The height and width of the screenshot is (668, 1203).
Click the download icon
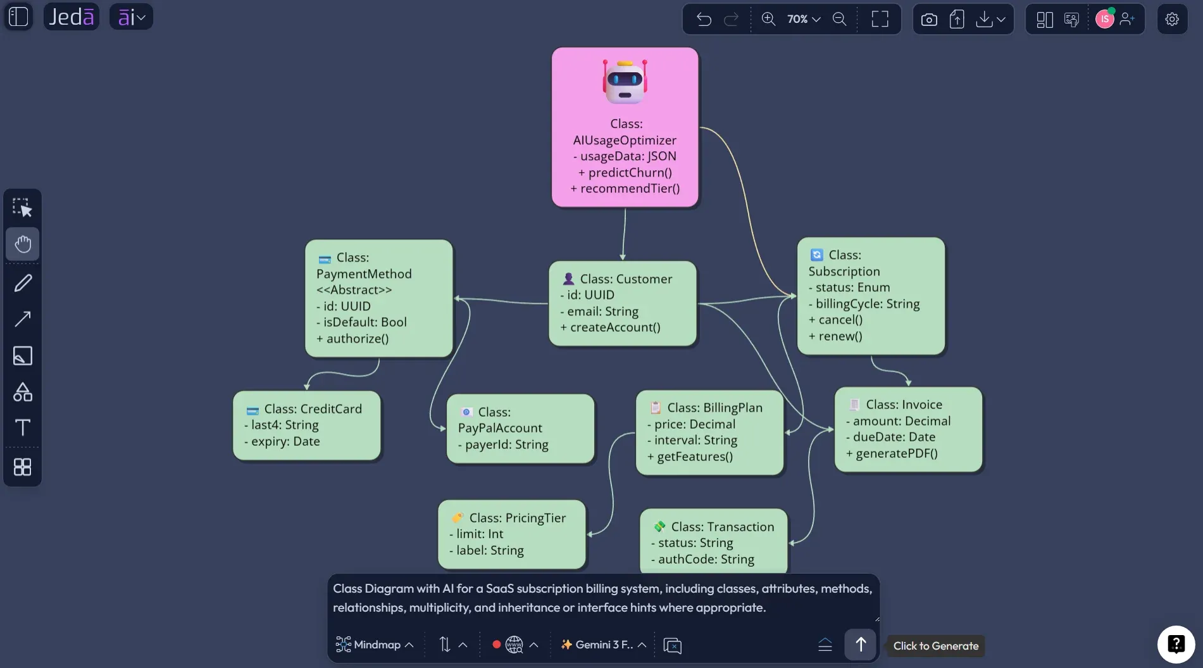pos(984,19)
